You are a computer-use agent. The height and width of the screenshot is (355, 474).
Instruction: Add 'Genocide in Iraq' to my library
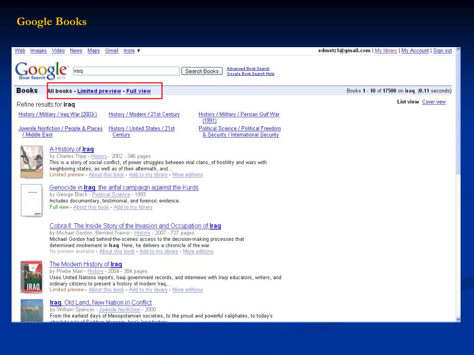tap(133, 207)
